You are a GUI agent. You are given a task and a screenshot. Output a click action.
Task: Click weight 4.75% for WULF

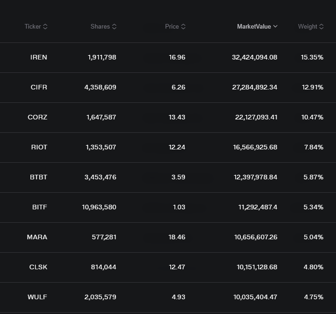[314, 297]
